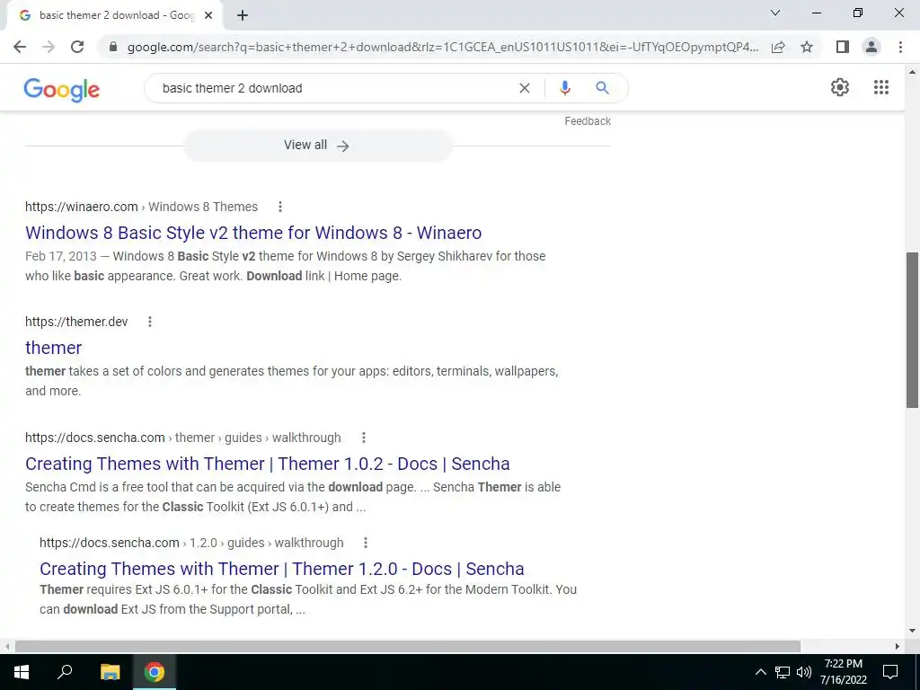Open the notification center
The width and height of the screenshot is (920, 690).
tap(890, 672)
